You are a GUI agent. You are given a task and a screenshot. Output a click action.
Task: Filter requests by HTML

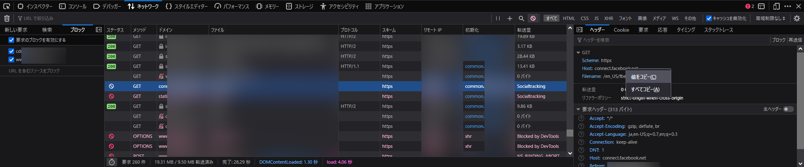point(569,18)
